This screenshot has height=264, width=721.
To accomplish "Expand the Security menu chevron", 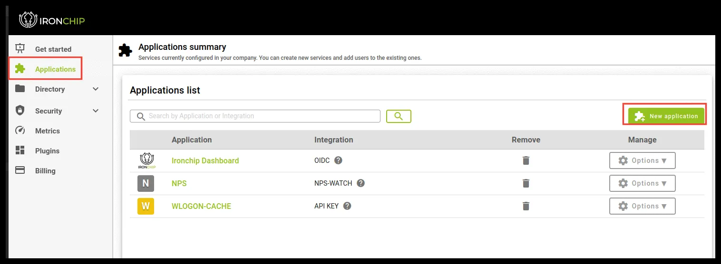I will coord(96,111).
